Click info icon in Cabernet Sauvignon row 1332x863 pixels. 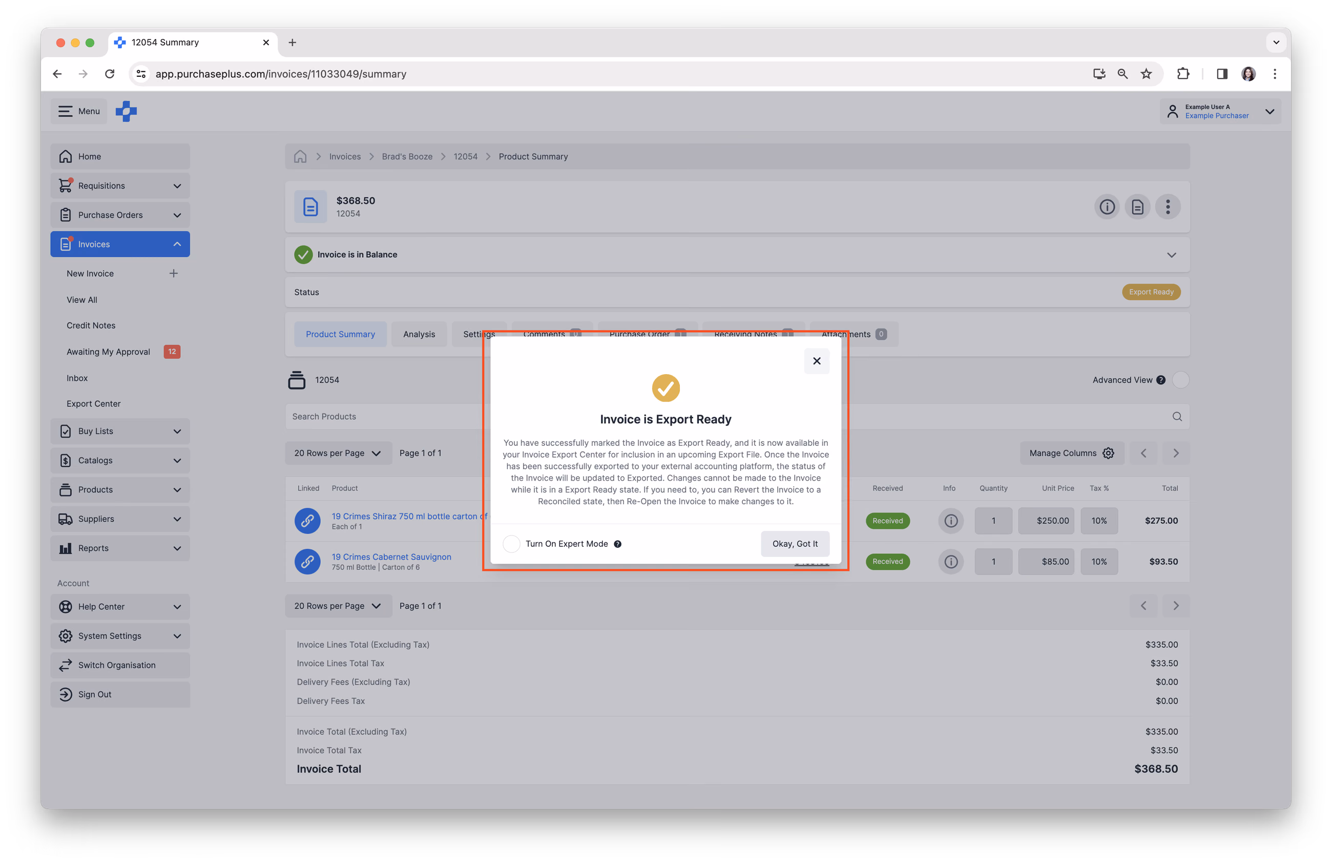(950, 561)
